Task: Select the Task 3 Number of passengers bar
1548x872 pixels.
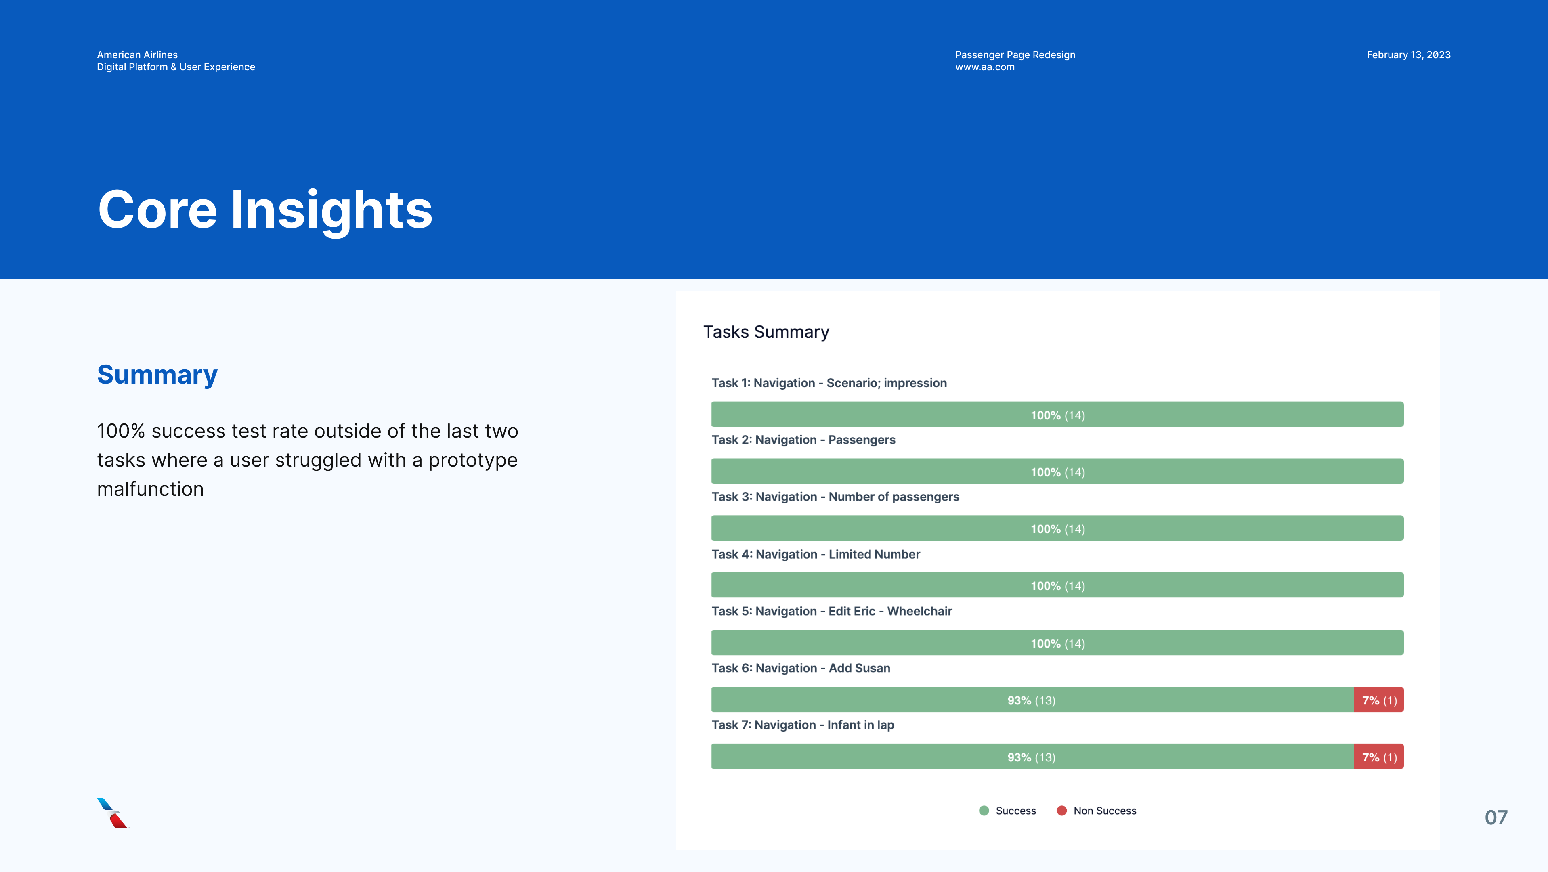Action: point(1057,528)
